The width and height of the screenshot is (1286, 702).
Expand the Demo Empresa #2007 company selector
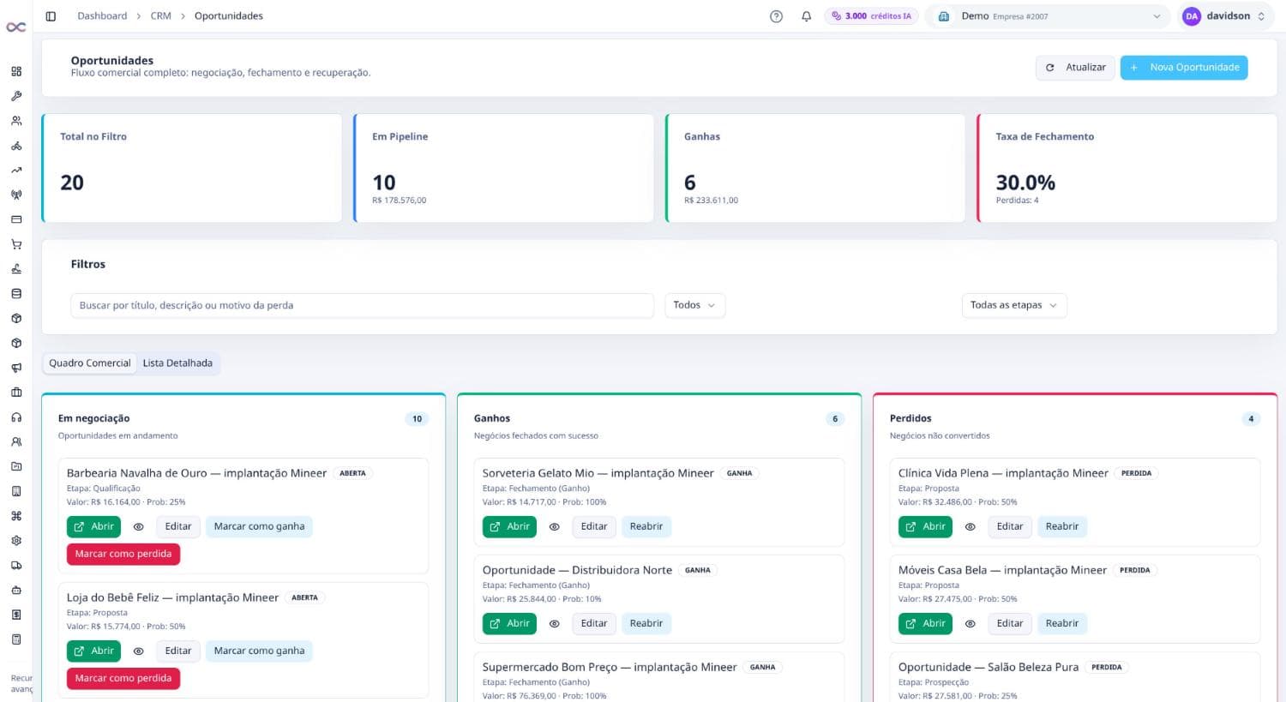click(x=1048, y=16)
